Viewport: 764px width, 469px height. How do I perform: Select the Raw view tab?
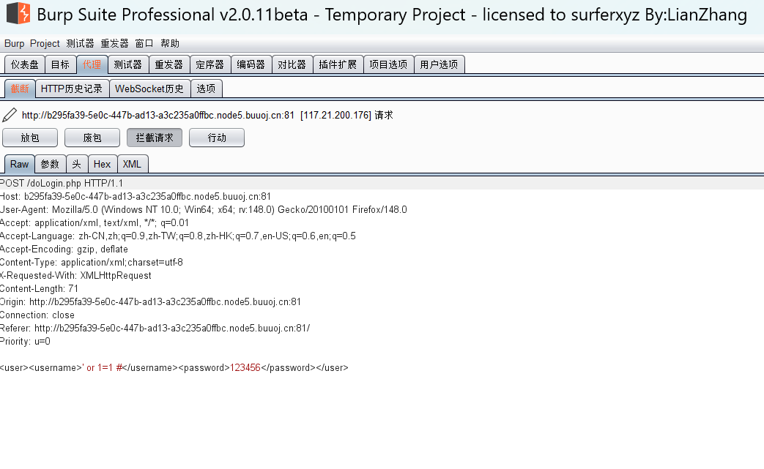pyautogui.click(x=20, y=164)
